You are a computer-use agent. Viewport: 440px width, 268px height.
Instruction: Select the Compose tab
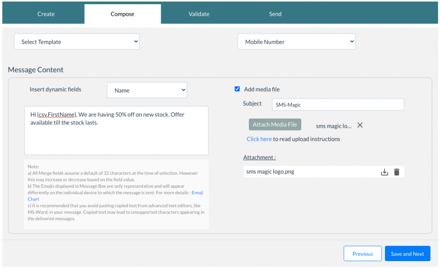tap(122, 14)
